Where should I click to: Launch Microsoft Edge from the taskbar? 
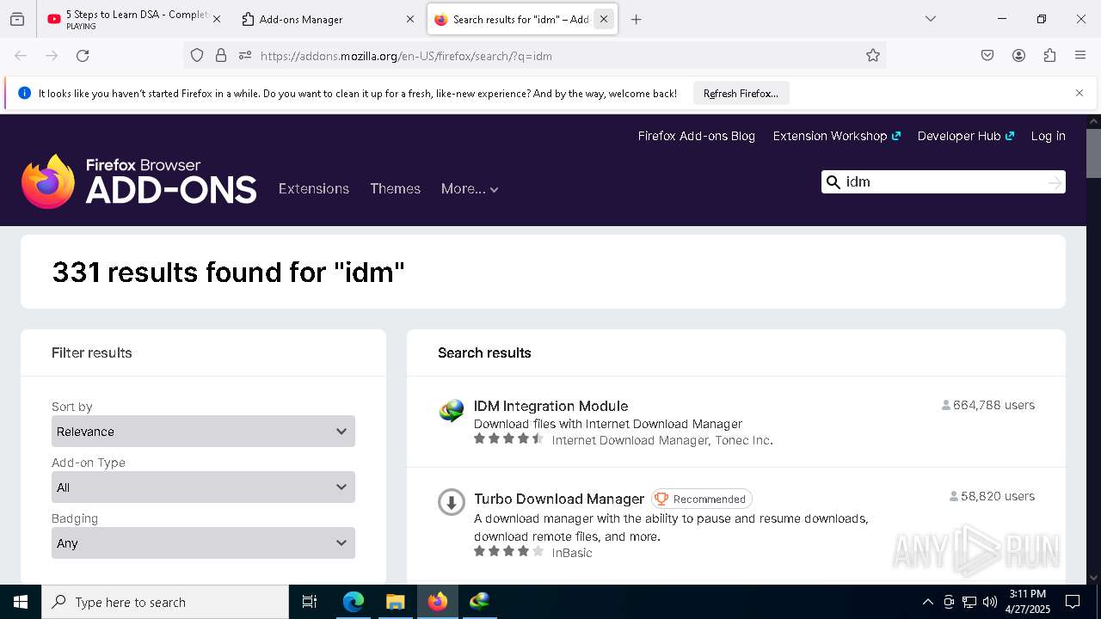click(x=354, y=602)
